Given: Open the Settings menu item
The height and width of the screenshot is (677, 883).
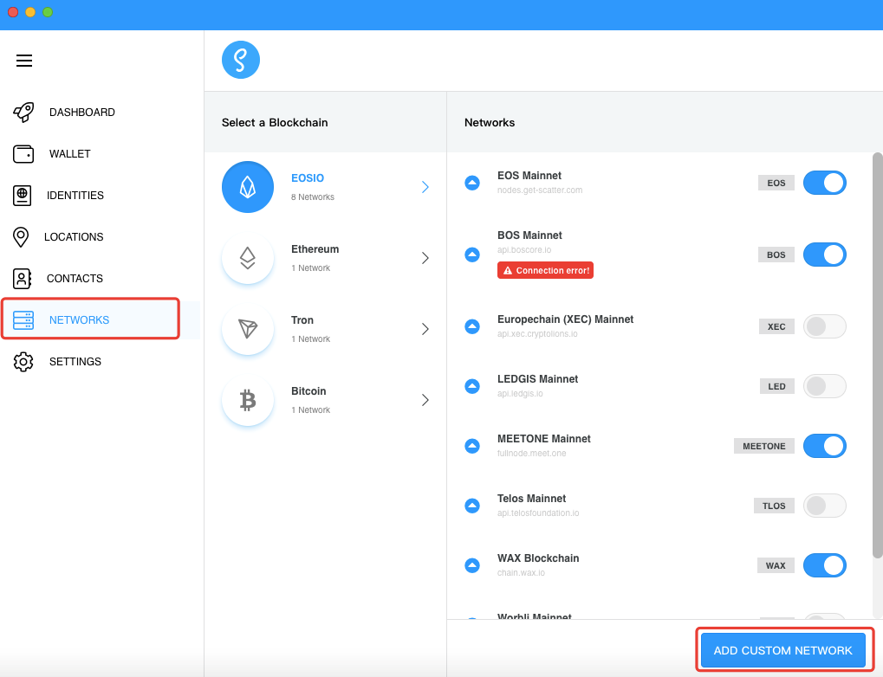Looking at the screenshot, I should [75, 361].
